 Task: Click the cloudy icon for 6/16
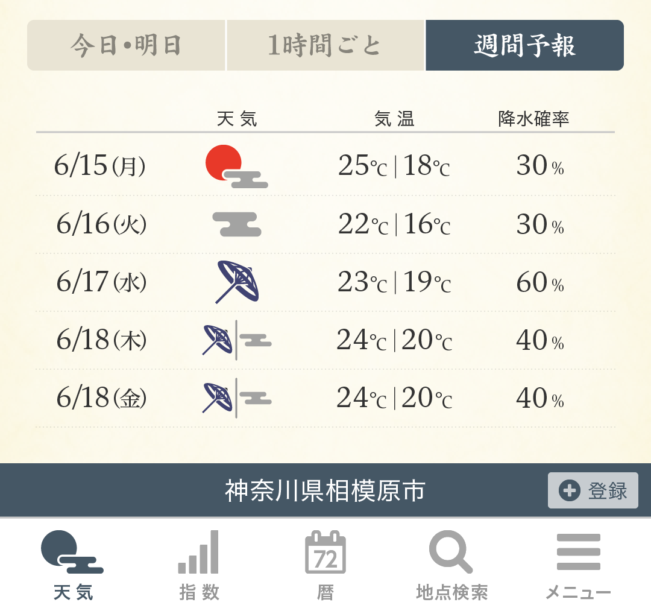[237, 224]
